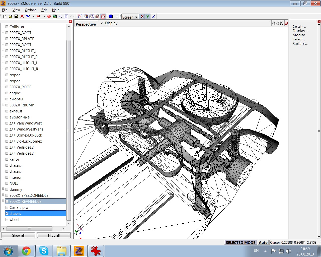Click the viewport Display menu label
321x257 pixels.
pyautogui.click(x=111, y=23)
